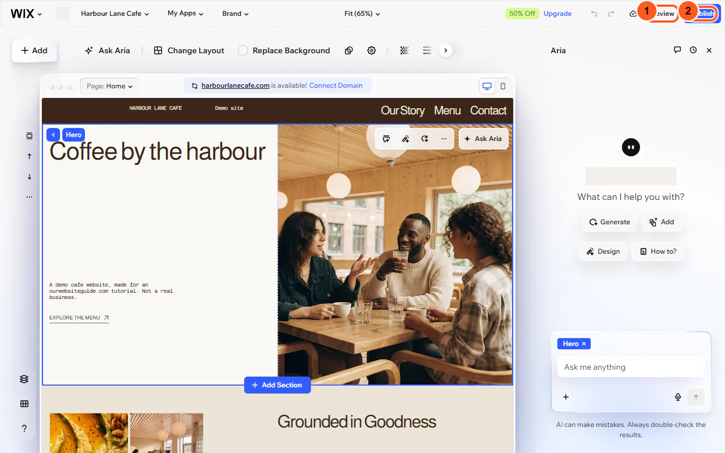Remove the Hero tag from the Aria chat box
This screenshot has height=453, width=725.
584,344
